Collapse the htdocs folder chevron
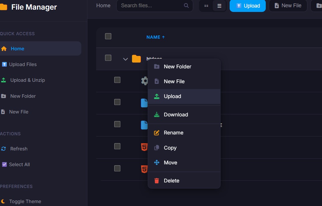Screen dimensions: 322x206 126,59
